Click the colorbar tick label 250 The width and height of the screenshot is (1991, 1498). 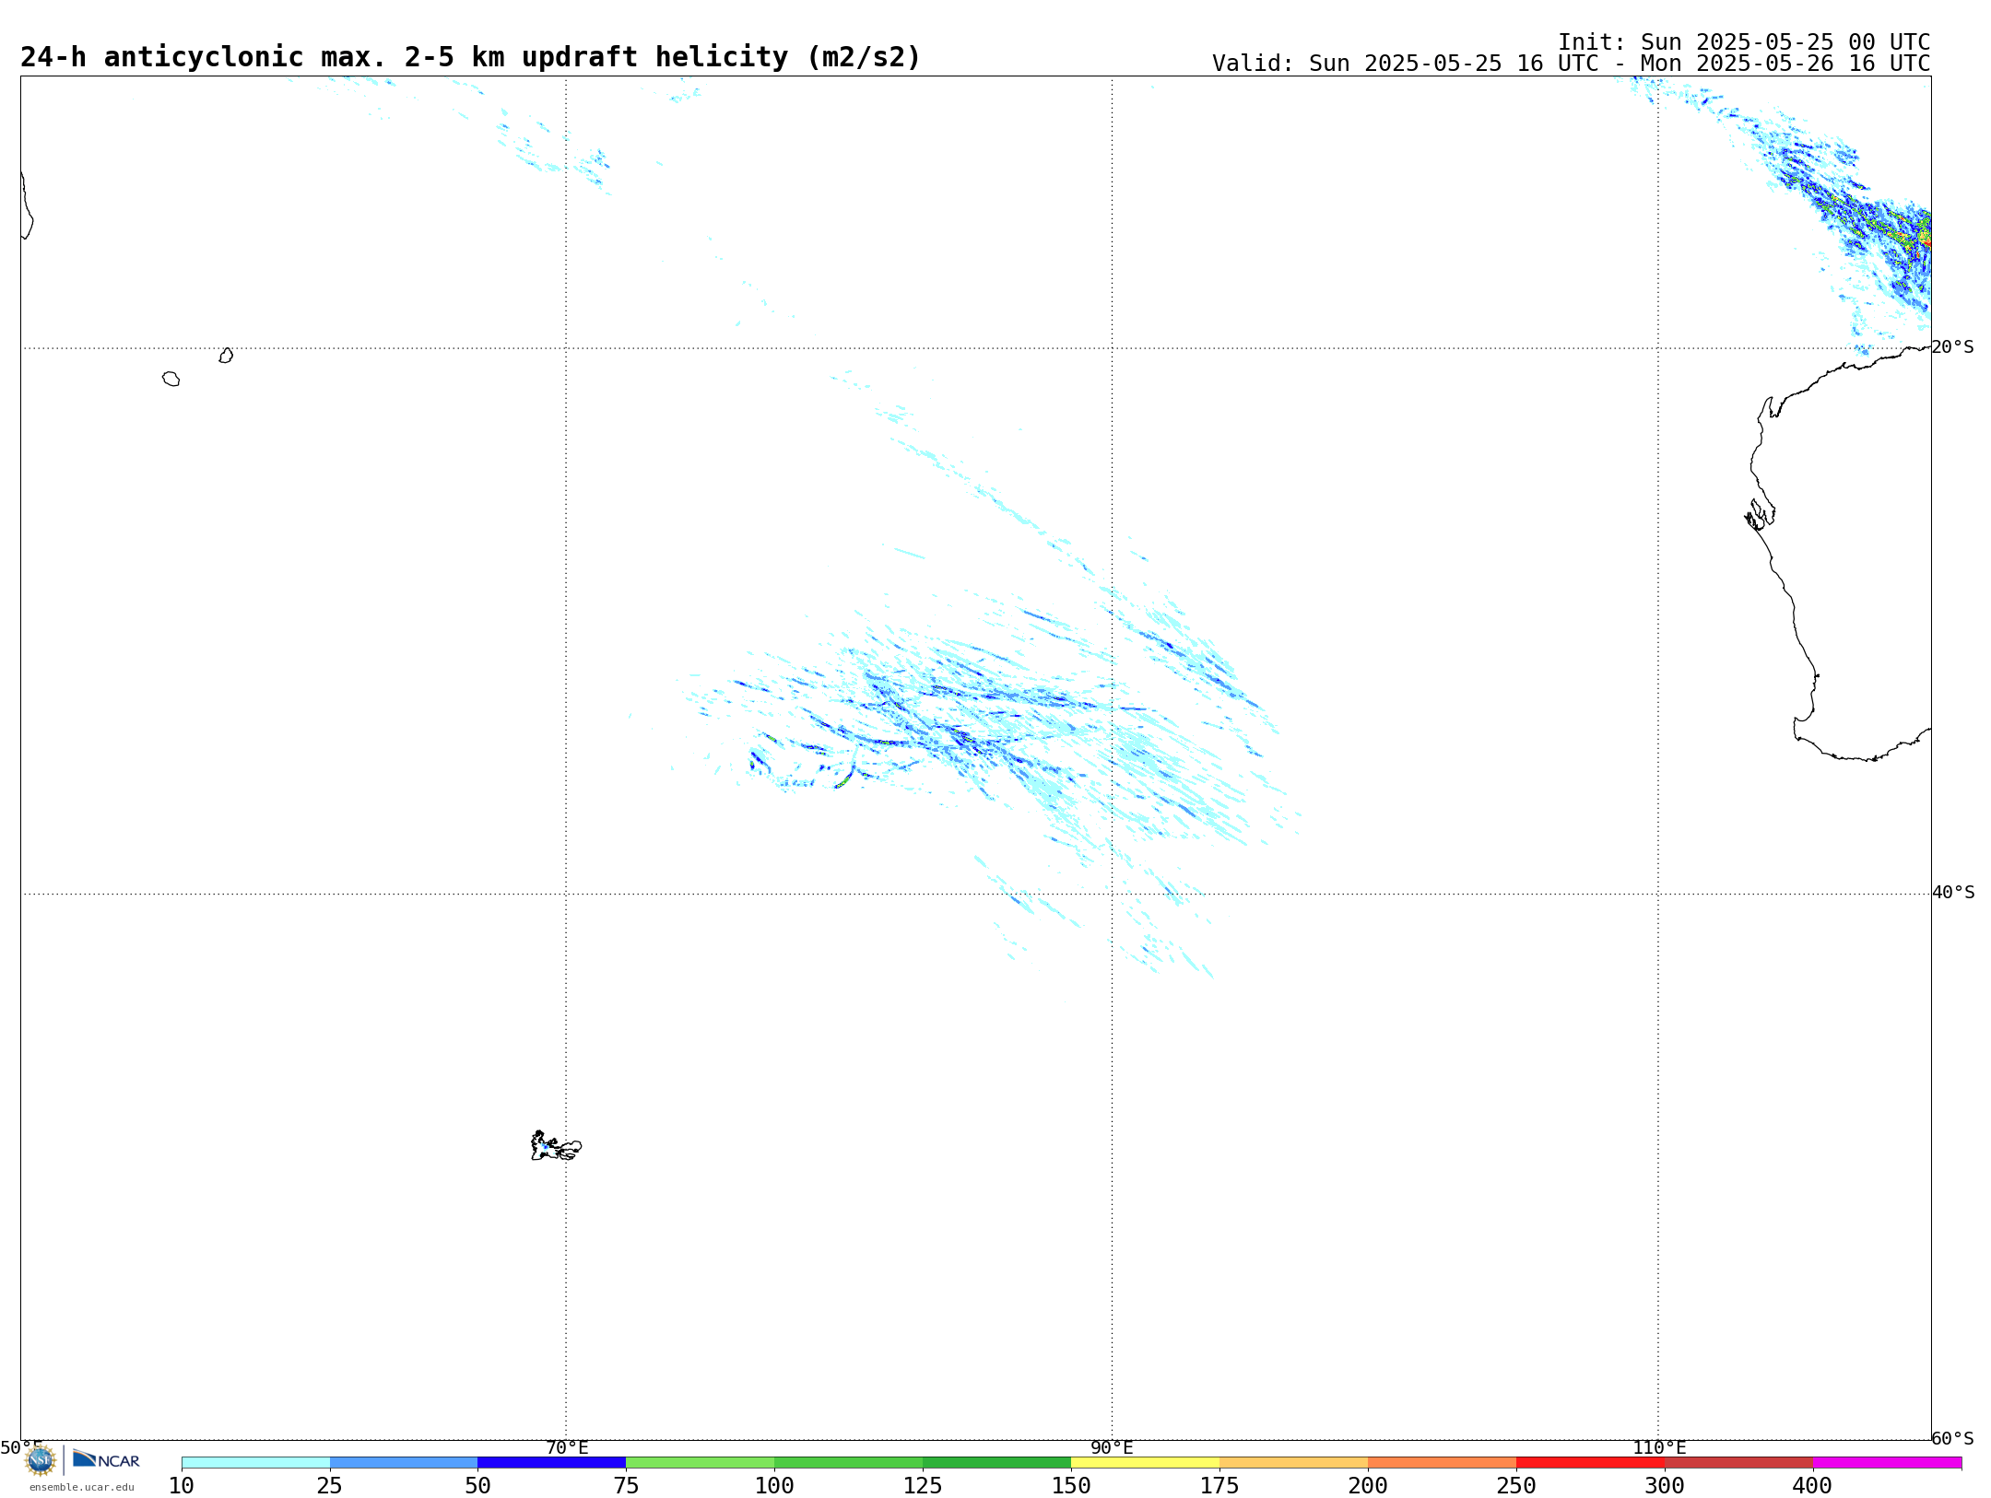[x=1516, y=1486]
